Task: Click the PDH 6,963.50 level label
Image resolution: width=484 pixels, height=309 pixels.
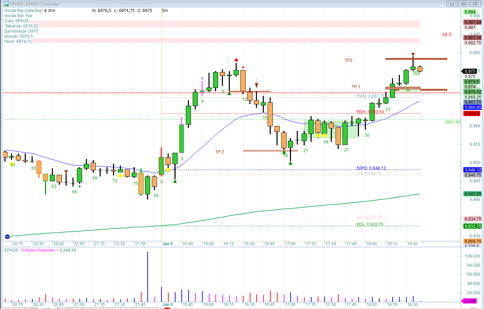Action: 370,112
